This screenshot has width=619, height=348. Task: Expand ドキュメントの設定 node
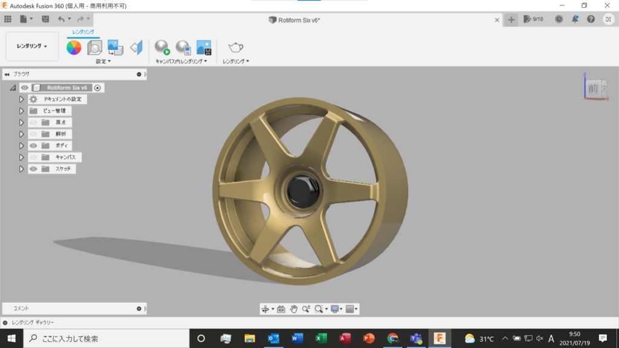tap(21, 99)
